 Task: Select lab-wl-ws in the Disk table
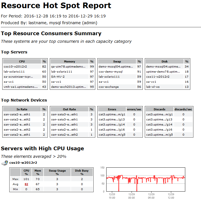(x=153, y=87)
